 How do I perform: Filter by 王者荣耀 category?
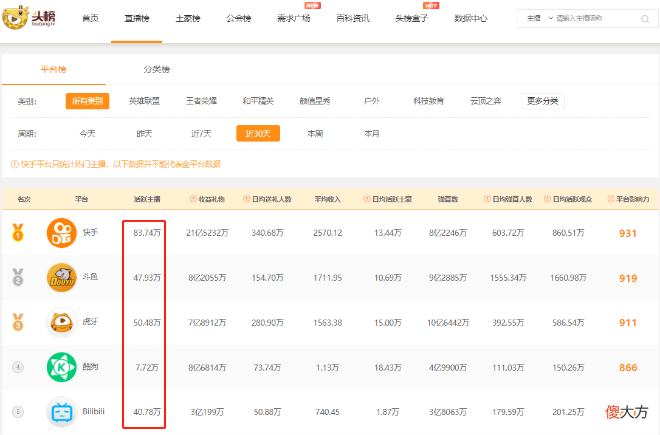pos(201,101)
